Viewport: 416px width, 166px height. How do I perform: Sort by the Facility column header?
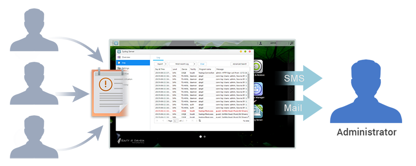194,69
